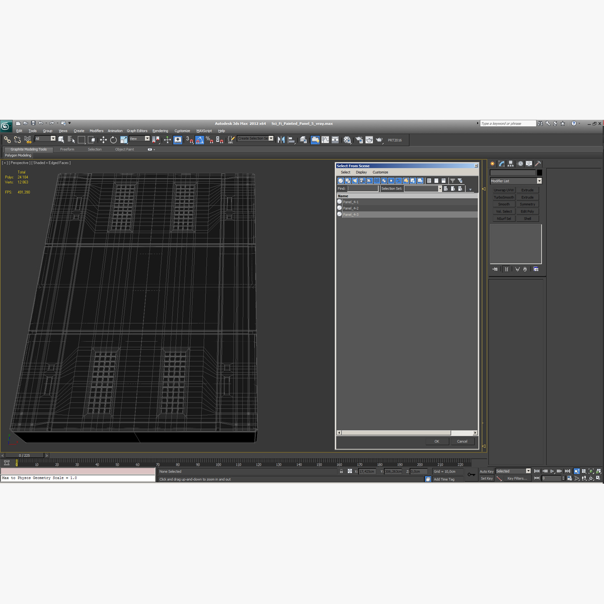
Task: Click the Select and Link tool
Action: [x=7, y=140]
